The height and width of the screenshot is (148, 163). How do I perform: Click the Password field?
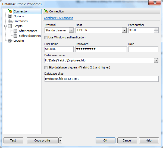[101, 49]
